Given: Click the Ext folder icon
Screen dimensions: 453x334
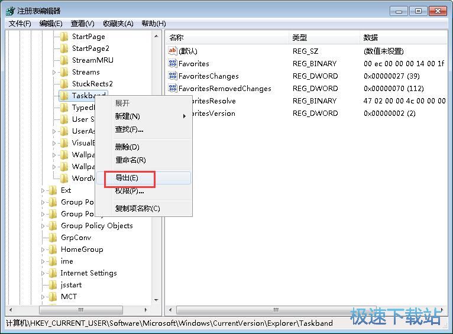Looking at the screenshot, I should coord(53,190).
